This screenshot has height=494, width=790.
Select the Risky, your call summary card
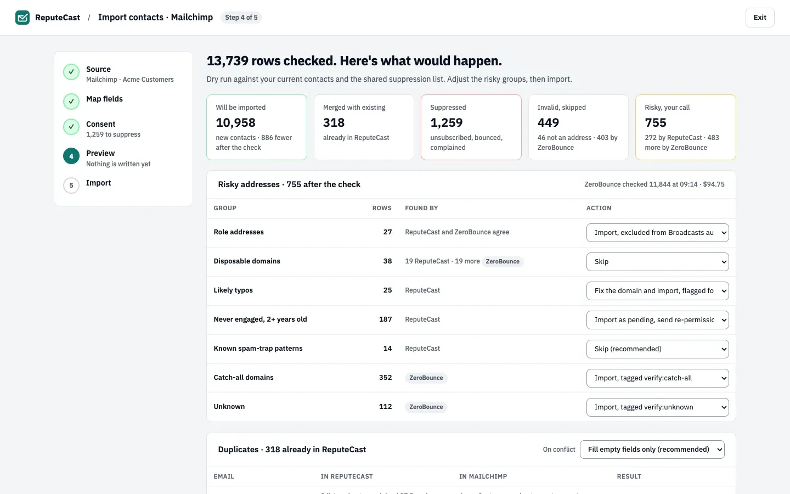pyautogui.click(x=686, y=127)
